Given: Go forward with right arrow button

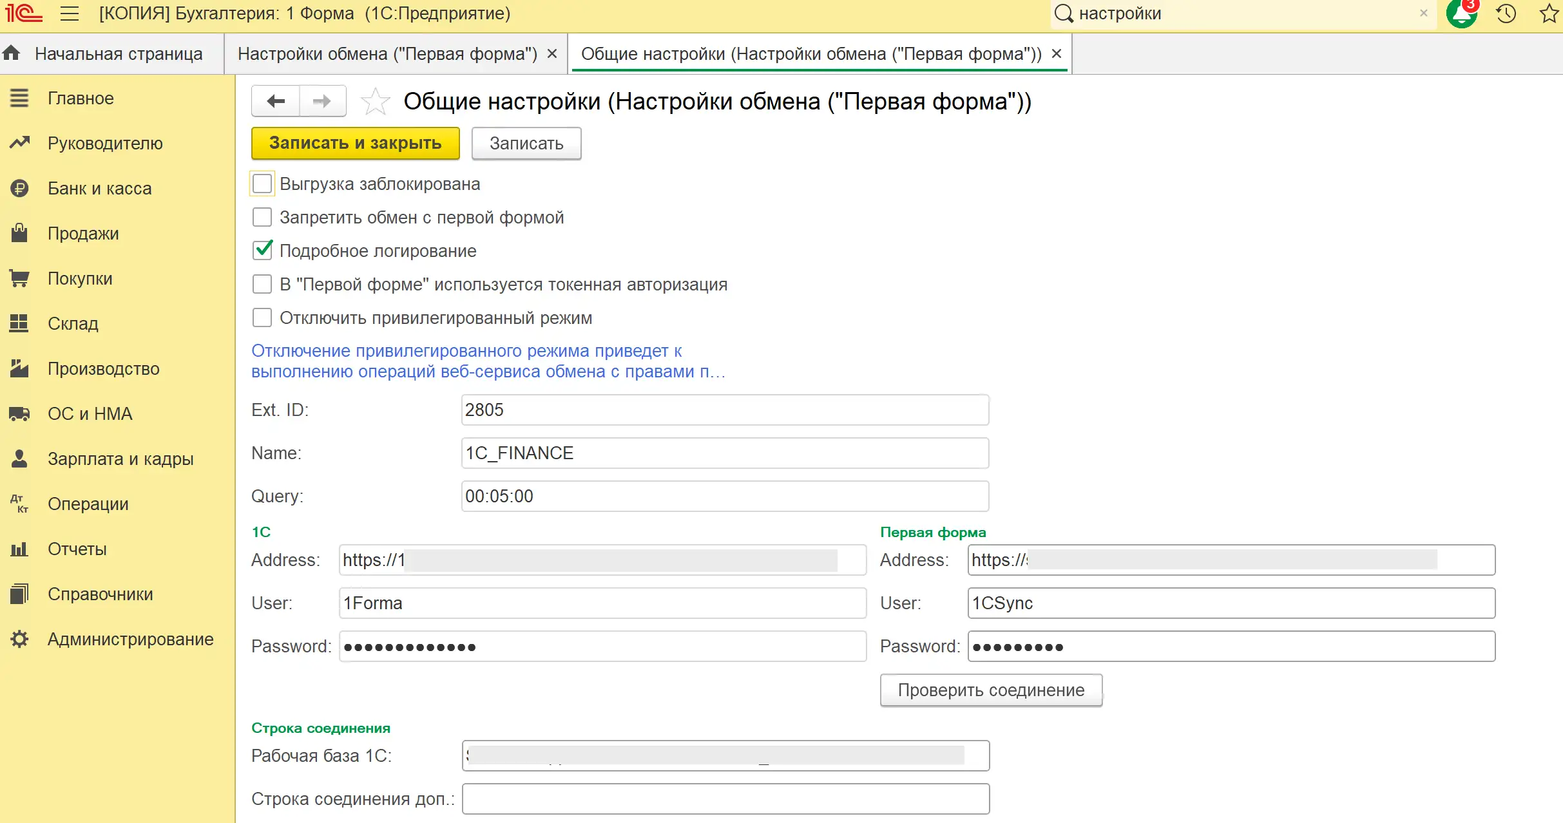Looking at the screenshot, I should 322,101.
